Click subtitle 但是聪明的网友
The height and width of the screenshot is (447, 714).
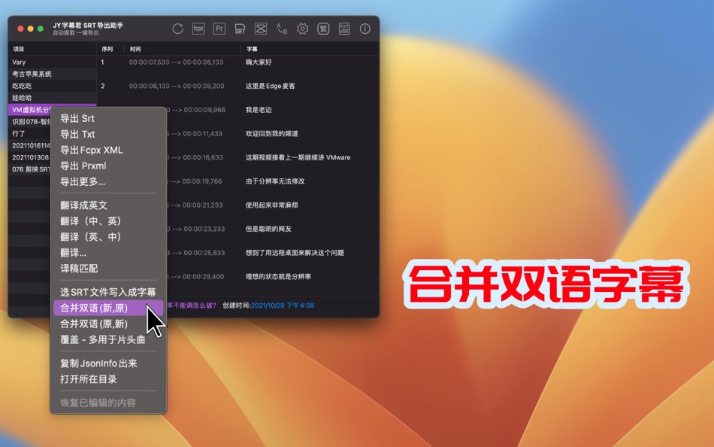tap(268, 229)
